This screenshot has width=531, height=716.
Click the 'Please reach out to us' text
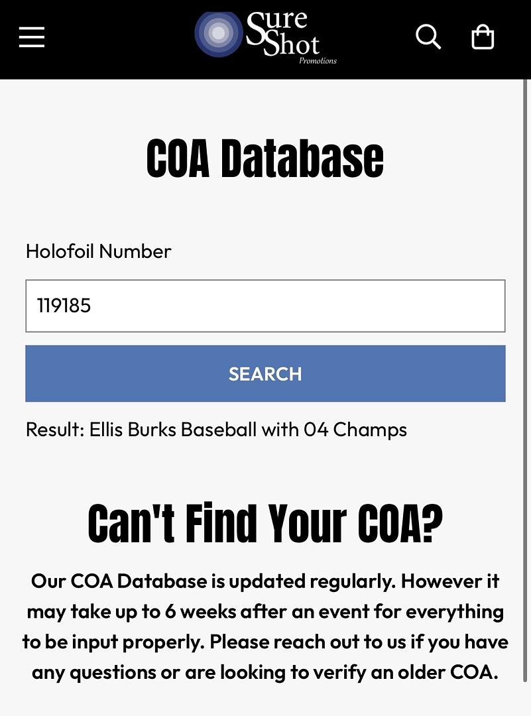(x=316, y=642)
